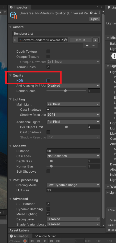This screenshot has width=116, height=243.
Task: Click the warning icon in the Lighting panel
Action: 114,56
